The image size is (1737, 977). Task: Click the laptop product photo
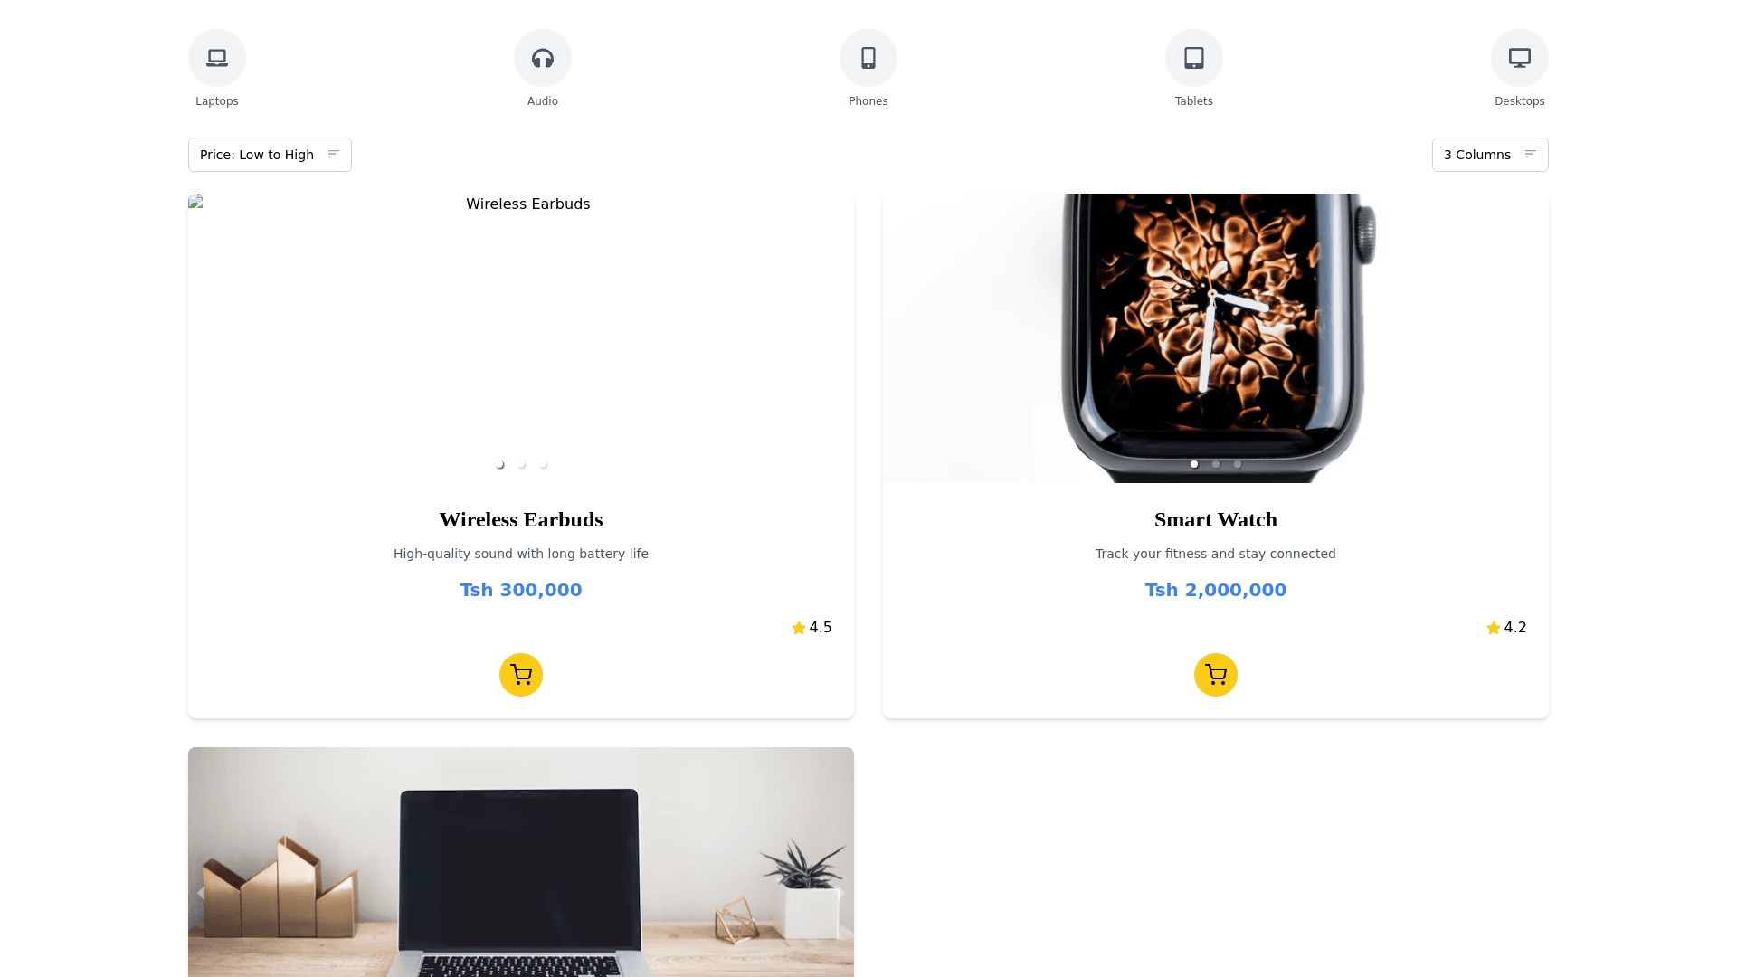tap(521, 862)
